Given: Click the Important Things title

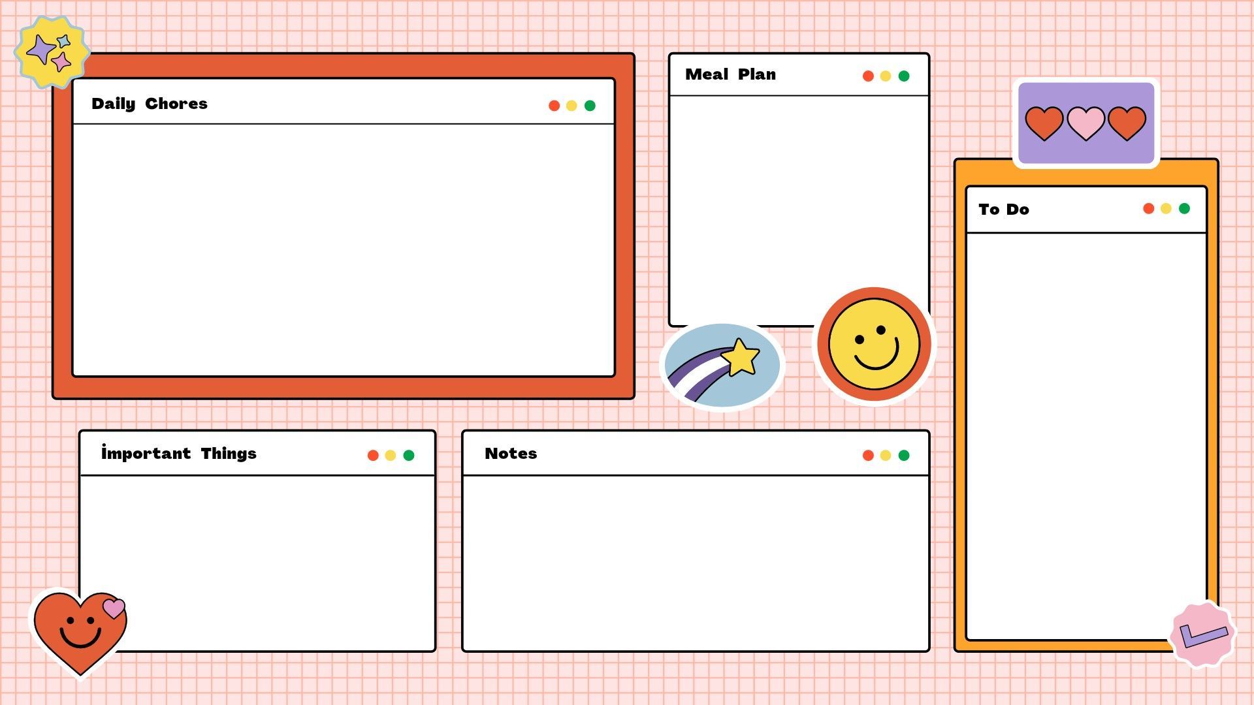Looking at the screenshot, I should (x=179, y=454).
